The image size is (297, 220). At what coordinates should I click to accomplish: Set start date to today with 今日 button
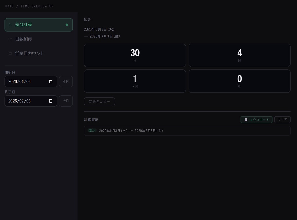66,81
